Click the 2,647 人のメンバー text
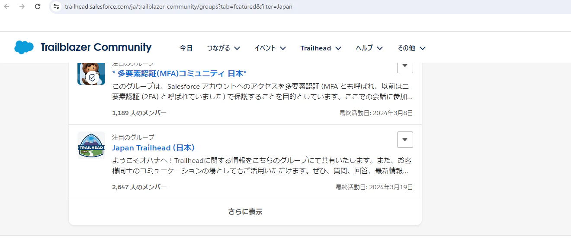Image resolution: width=571 pixels, height=247 pixels. 139,187
